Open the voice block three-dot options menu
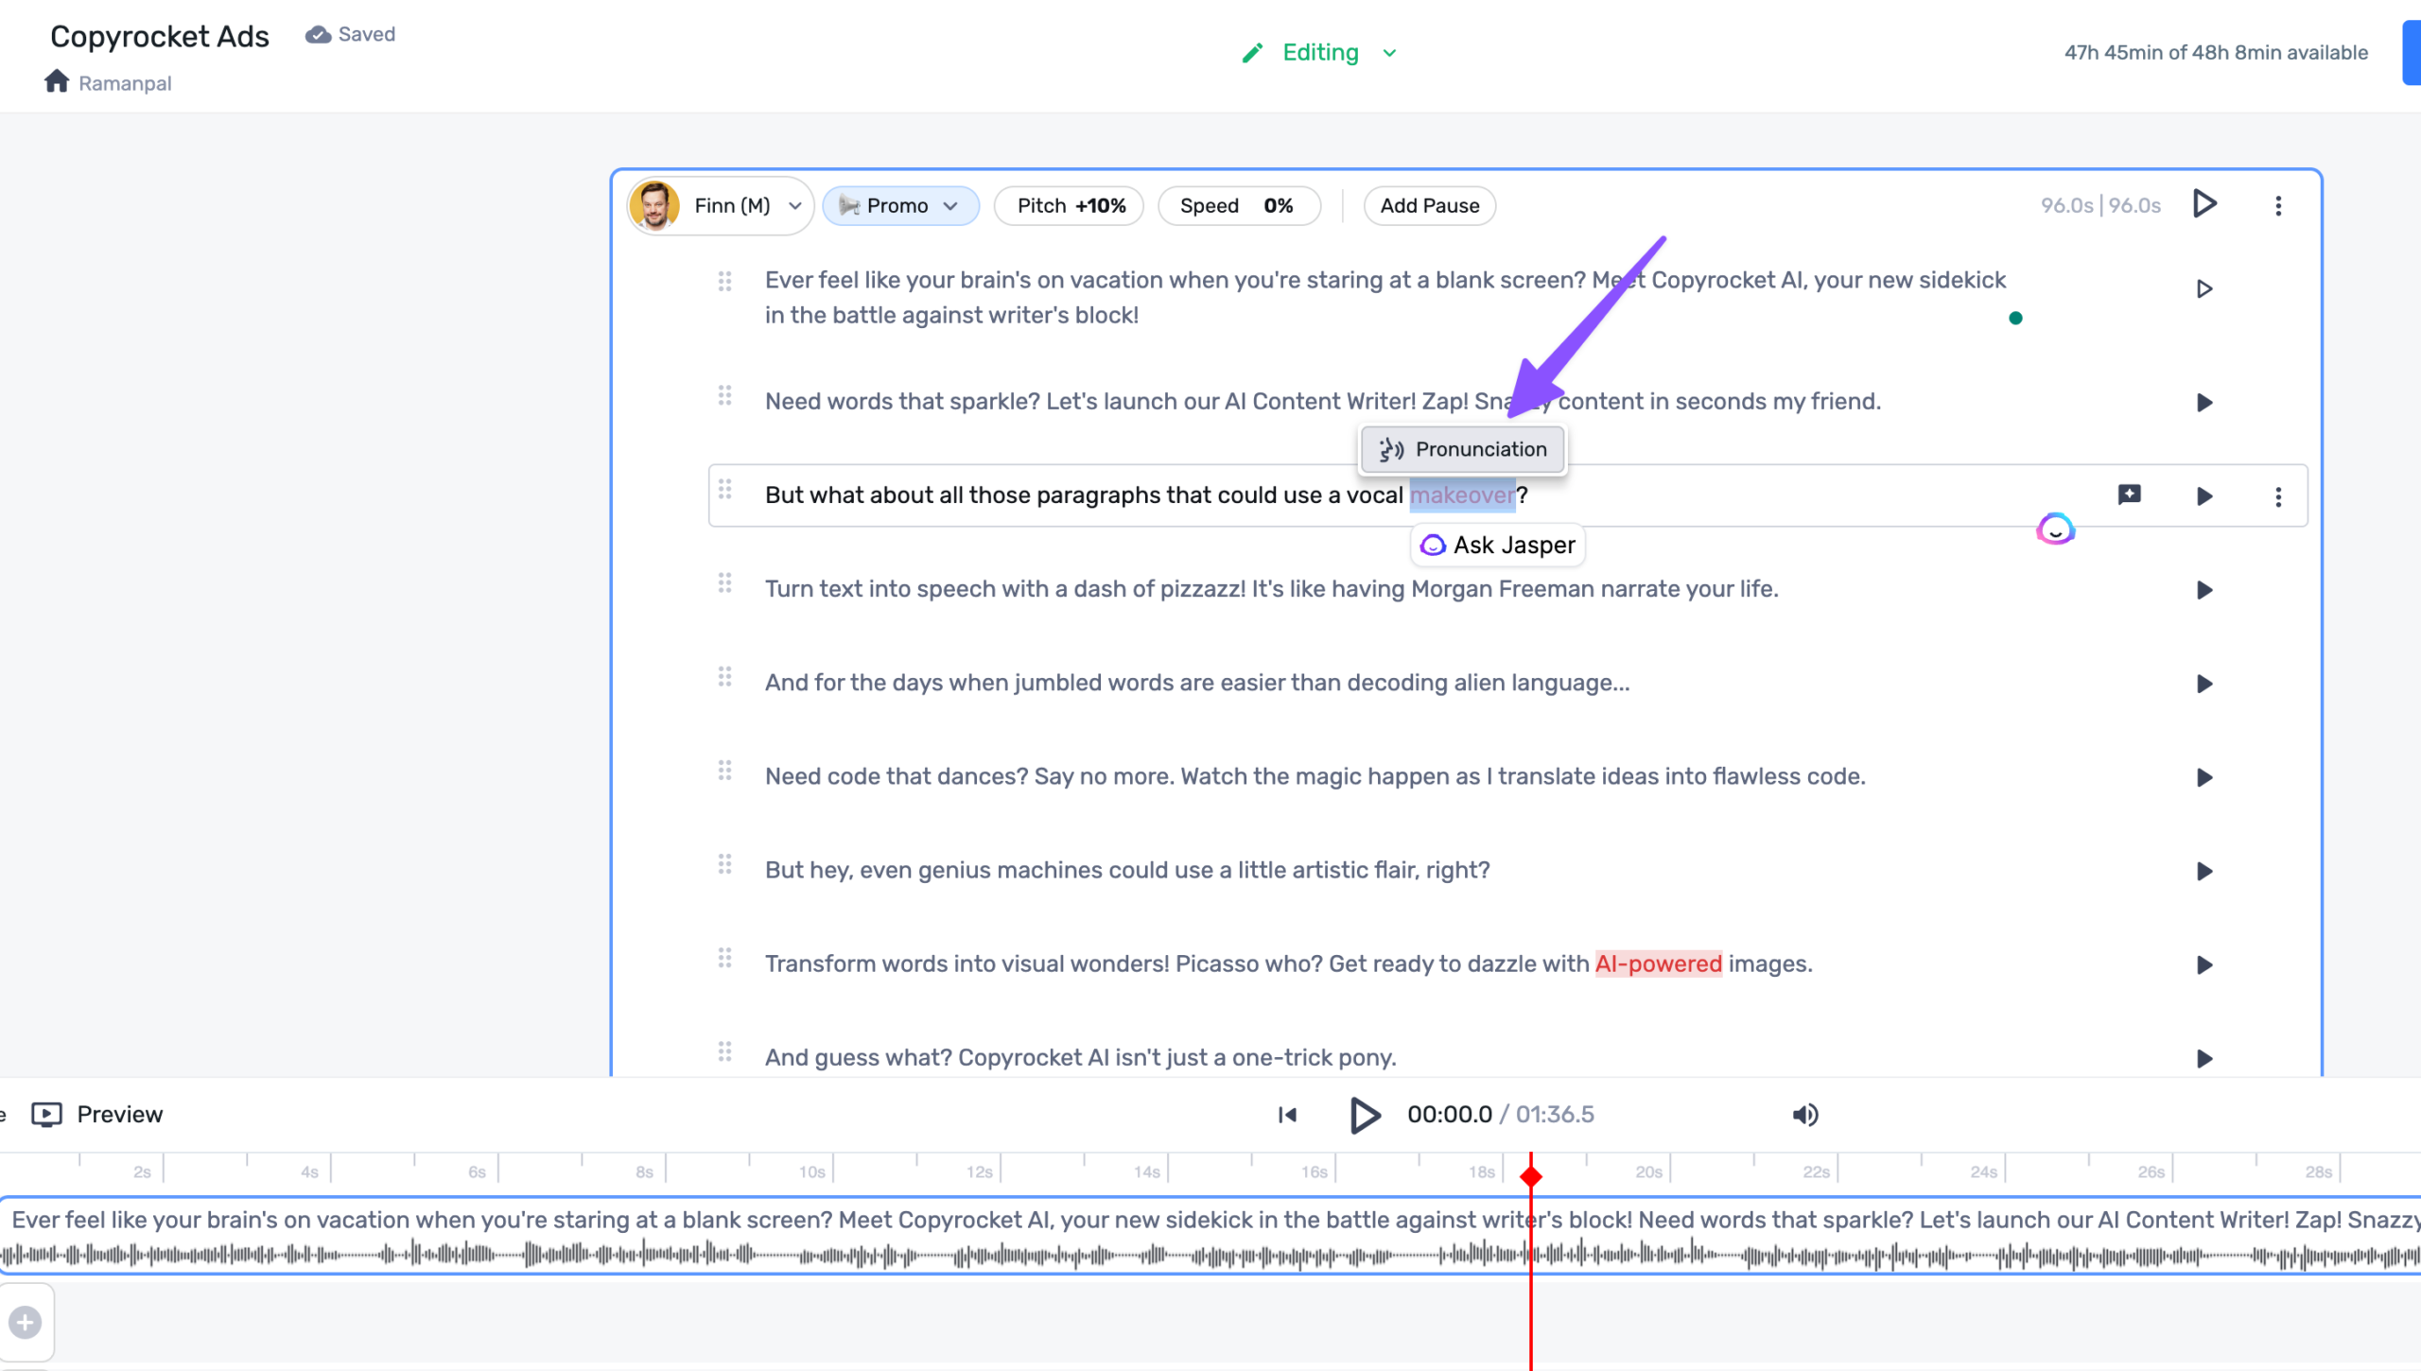This screenshot has width=2421, height=1371. (x=2278, y=205)
